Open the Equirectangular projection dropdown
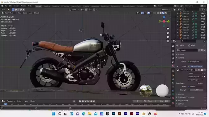The image size is (209, 117). 195,76
